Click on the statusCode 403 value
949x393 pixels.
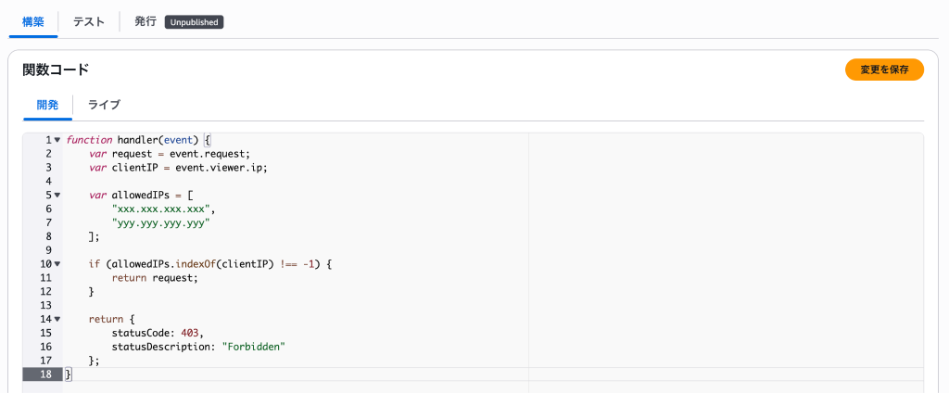[189, 333]
